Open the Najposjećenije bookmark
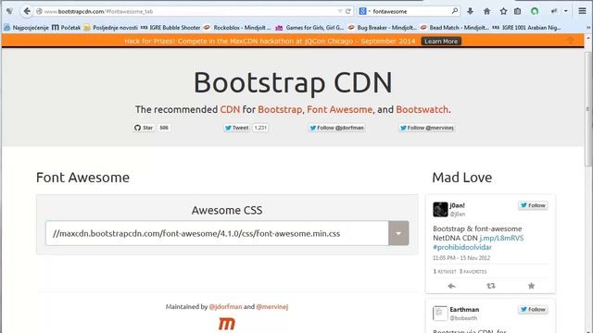This screenshot has width=593, height=333. click(27, 28)
